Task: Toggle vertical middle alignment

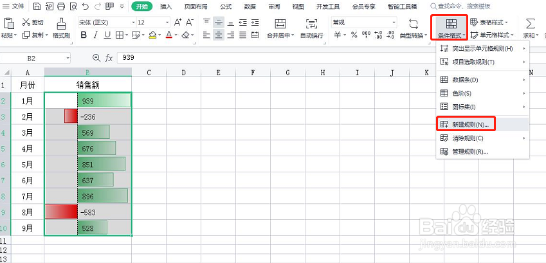Action: coord(219,23)
